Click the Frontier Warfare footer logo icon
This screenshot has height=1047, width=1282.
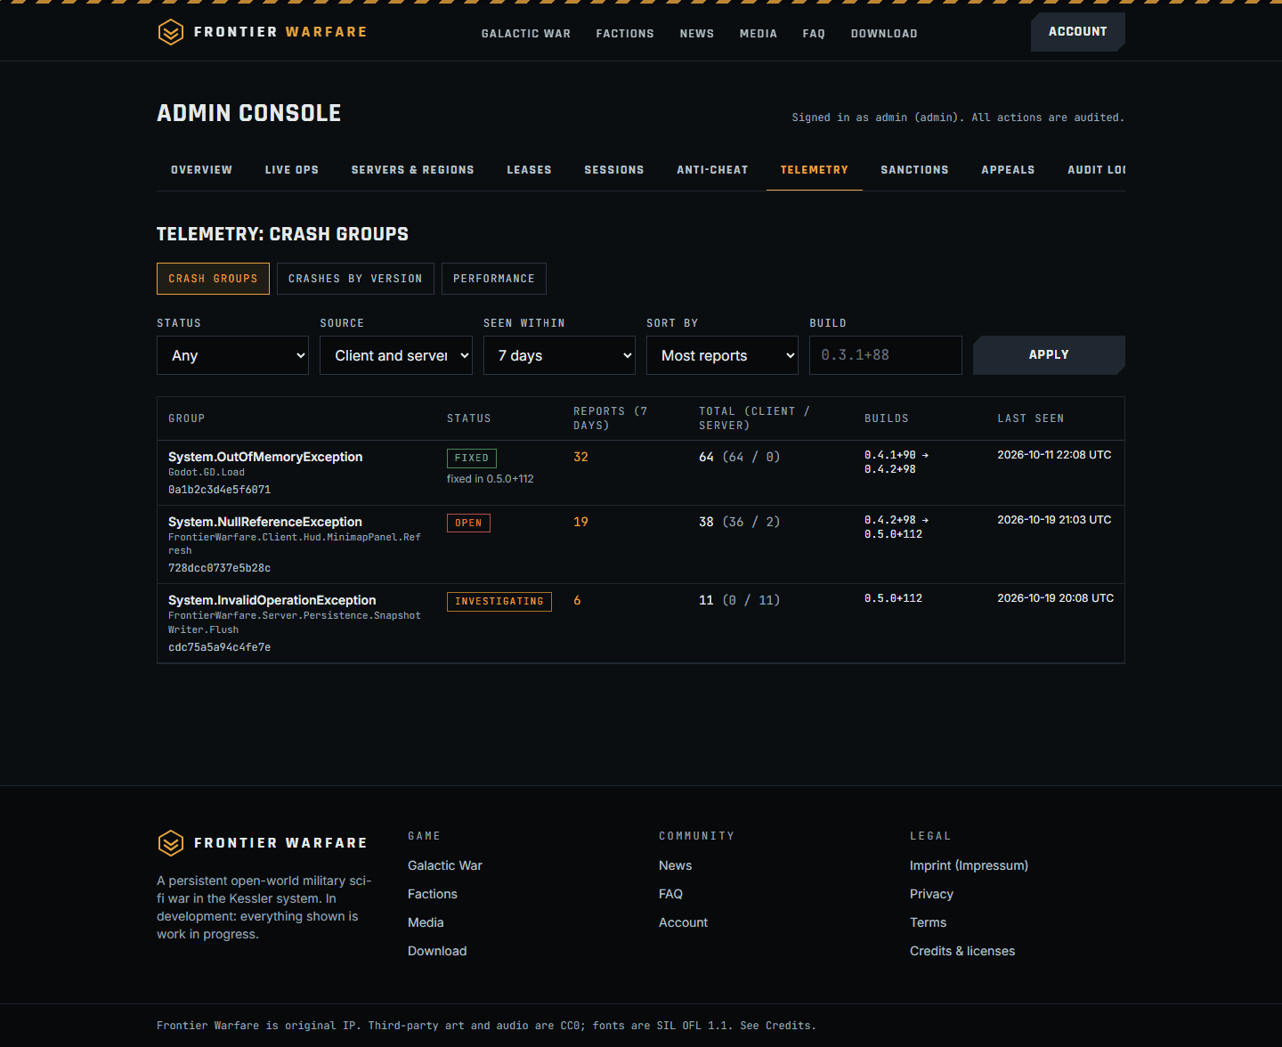tap(171, 843)
